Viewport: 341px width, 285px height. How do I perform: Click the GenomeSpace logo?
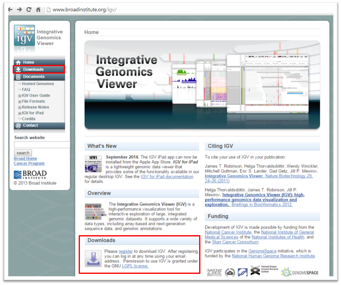tap(299, 272)
